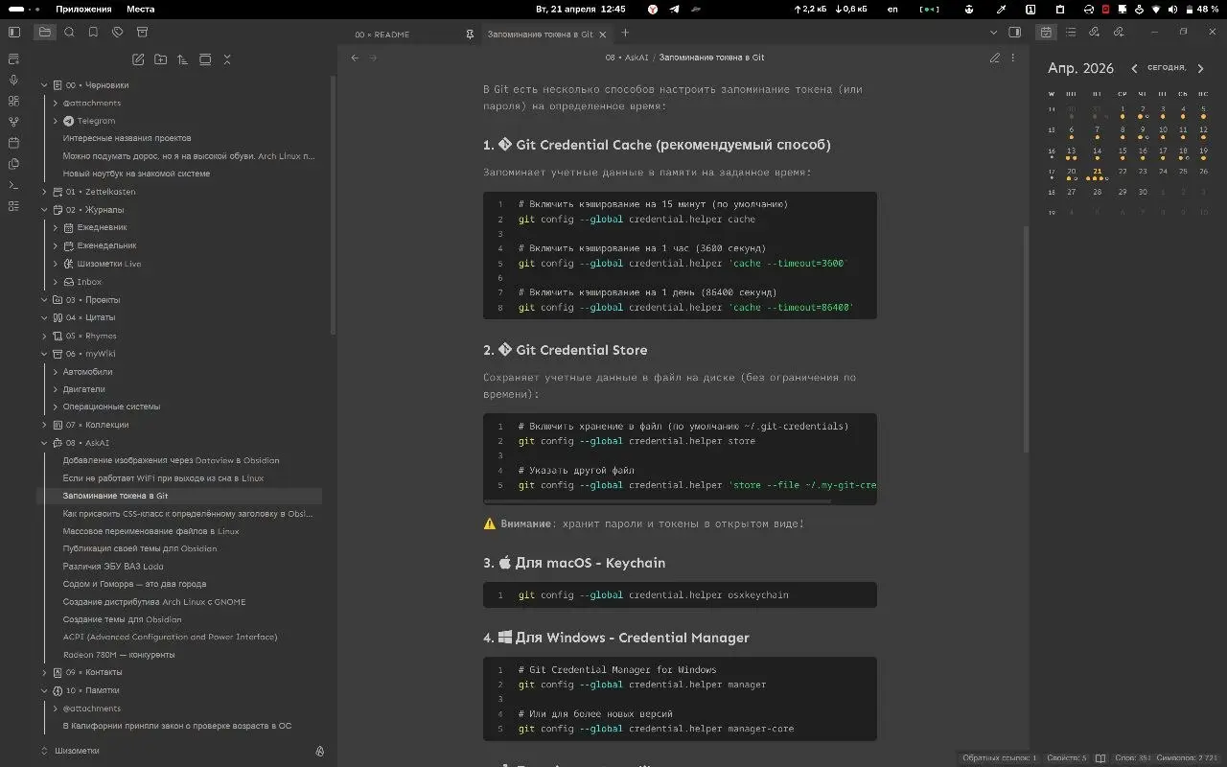Click the file explorer scrollbar
The height and width of the screenshot is (767, 1227).
click(334, 206)
